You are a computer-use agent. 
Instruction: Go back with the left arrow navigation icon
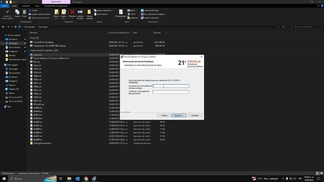3,27
